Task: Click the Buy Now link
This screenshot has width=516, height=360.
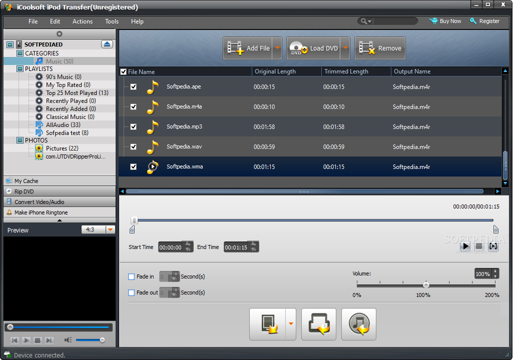Action: point(450,21)
